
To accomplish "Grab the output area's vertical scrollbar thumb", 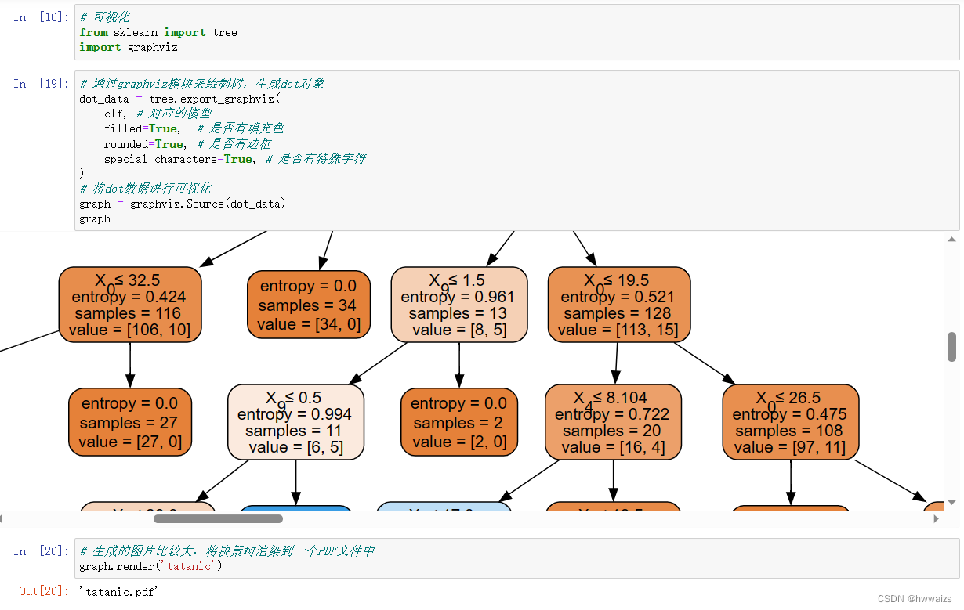I will 952,347.
